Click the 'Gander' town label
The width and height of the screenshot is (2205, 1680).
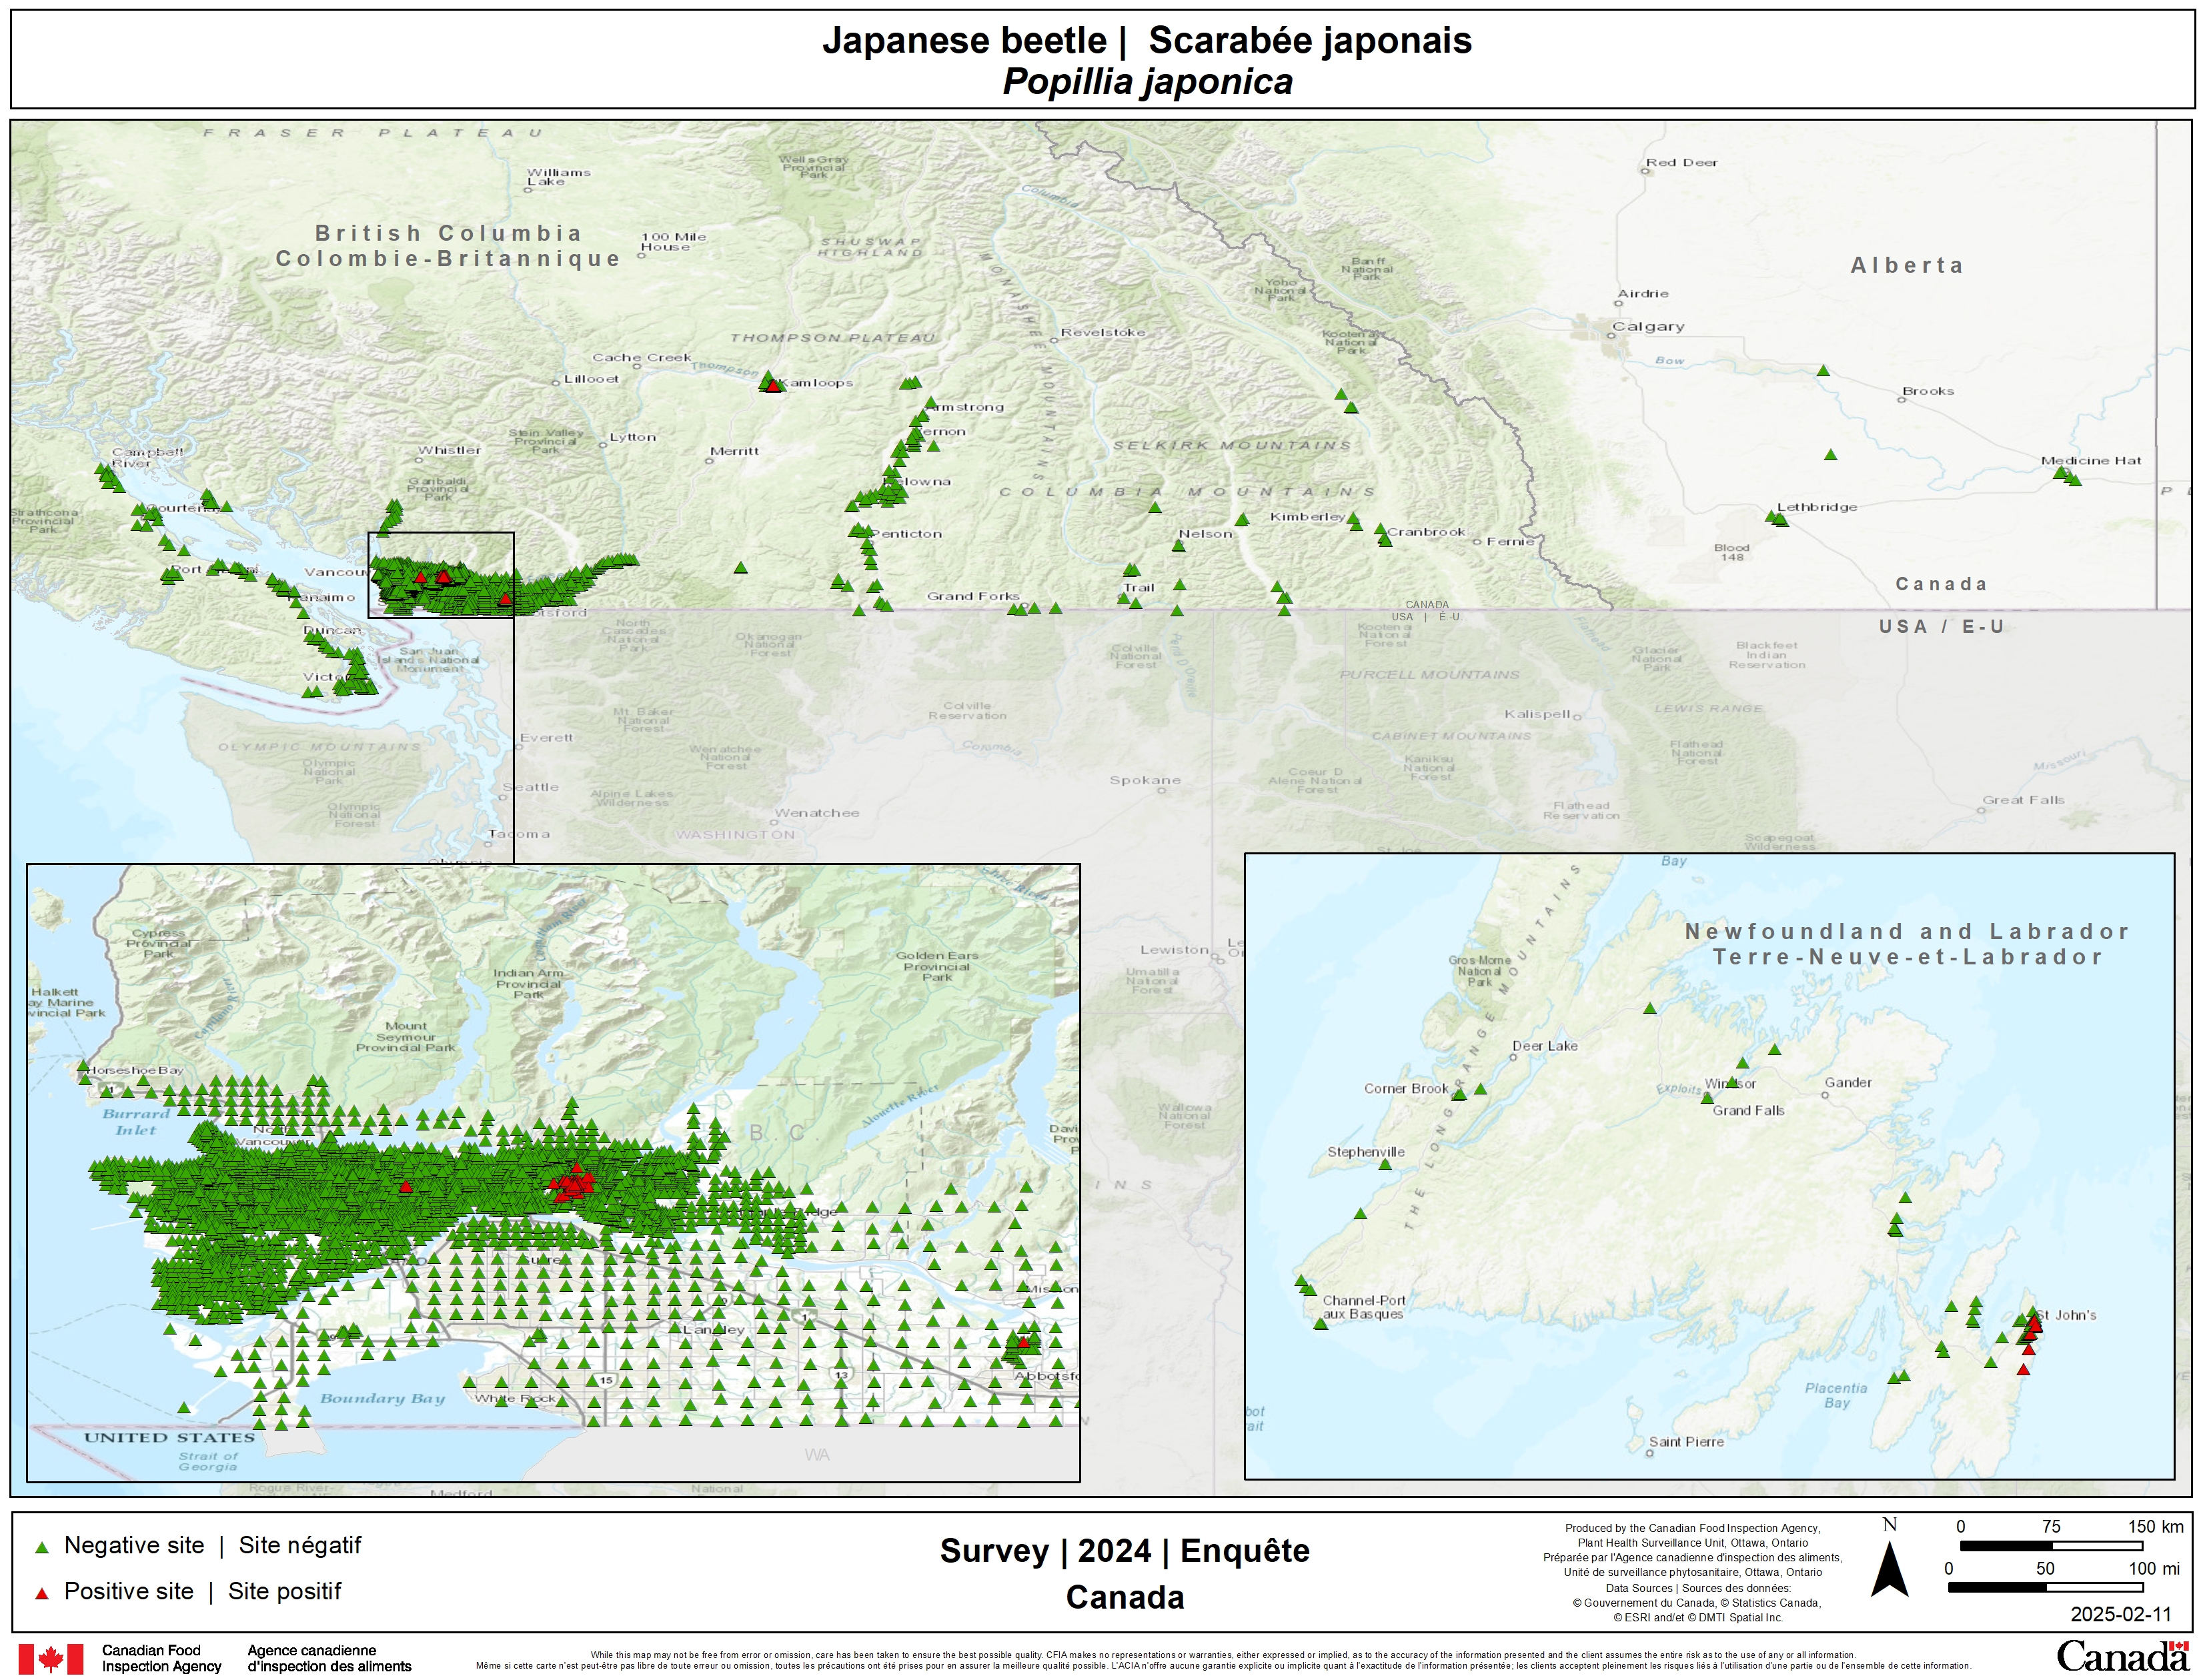coord(1848,1083)
